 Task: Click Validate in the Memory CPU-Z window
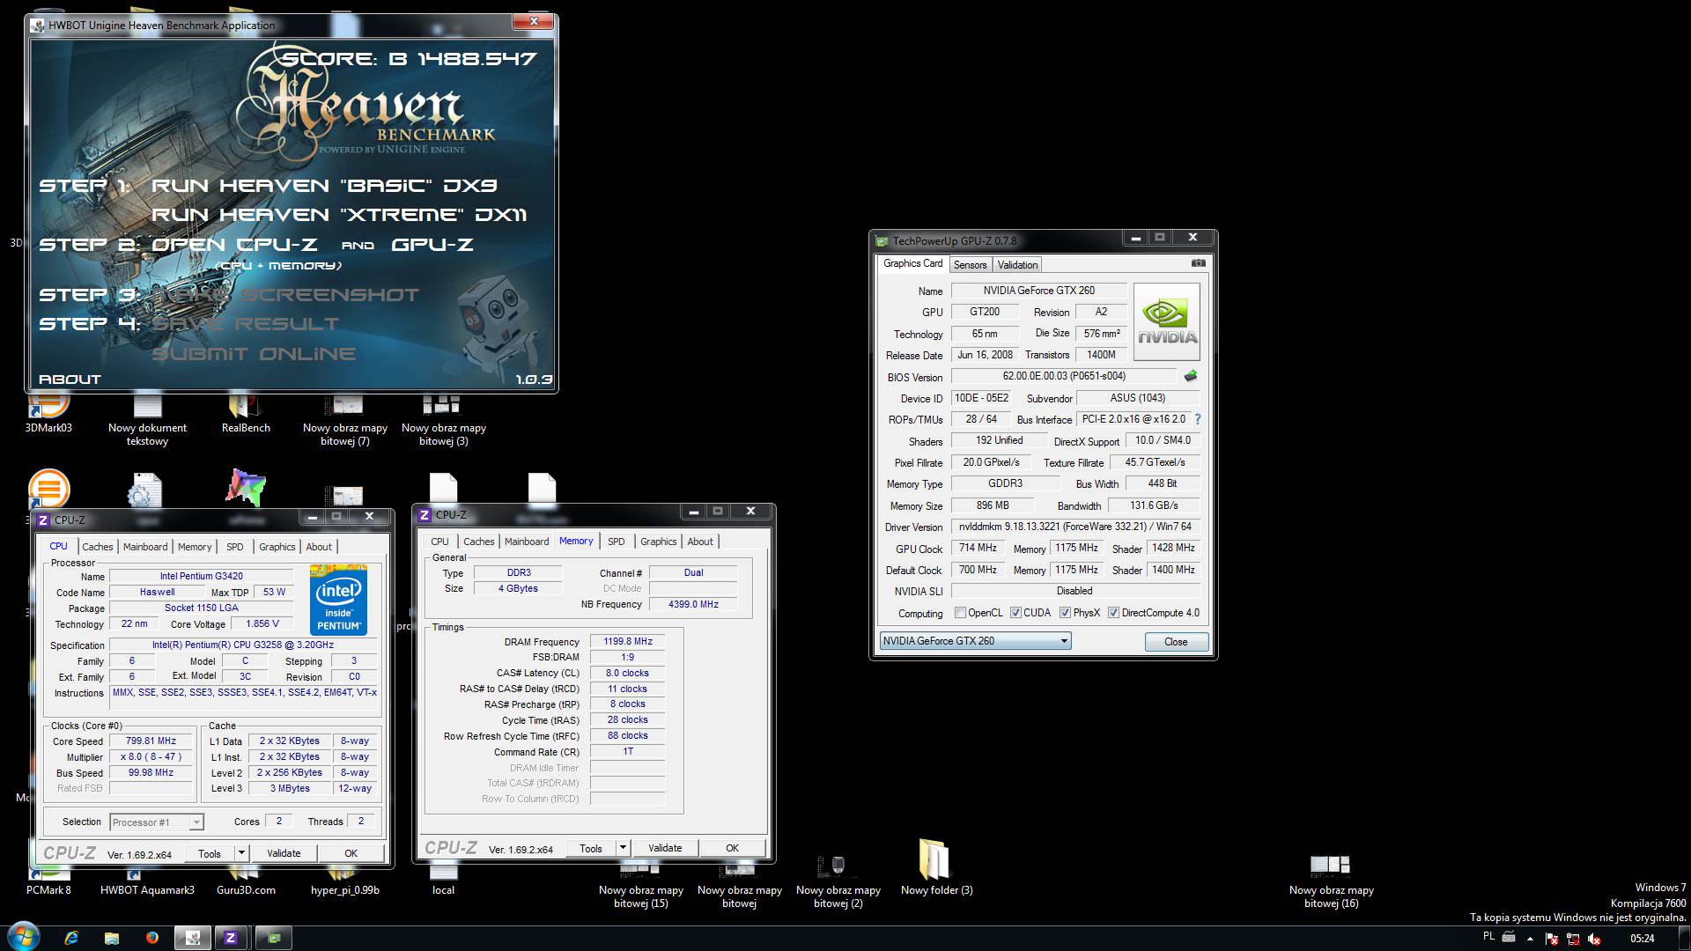(x=665, y=848)
